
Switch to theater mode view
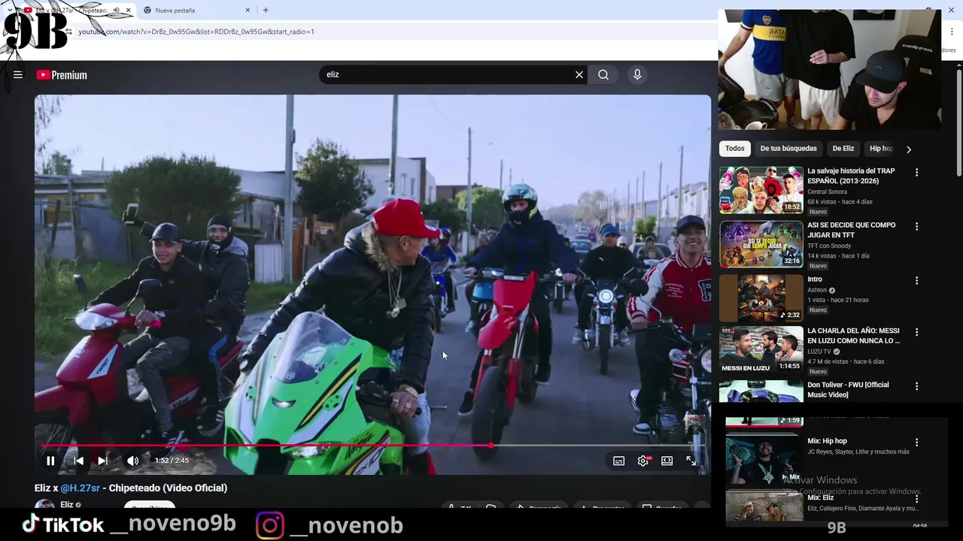pos(667,461)
